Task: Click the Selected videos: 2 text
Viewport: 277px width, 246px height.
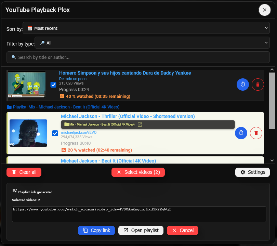Action: (x=26, y=200)
